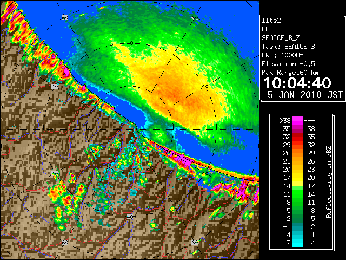Click the "PRF: 1000Hz" value
The height and width of the screenshot is (260, 346).
click(x=282, y=55)
